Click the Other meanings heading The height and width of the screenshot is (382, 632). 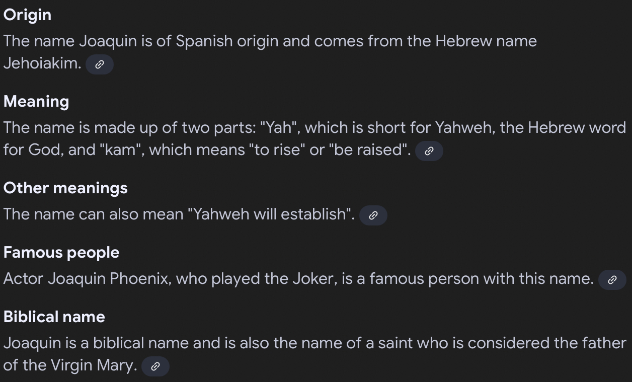click(x=65, y=188)
